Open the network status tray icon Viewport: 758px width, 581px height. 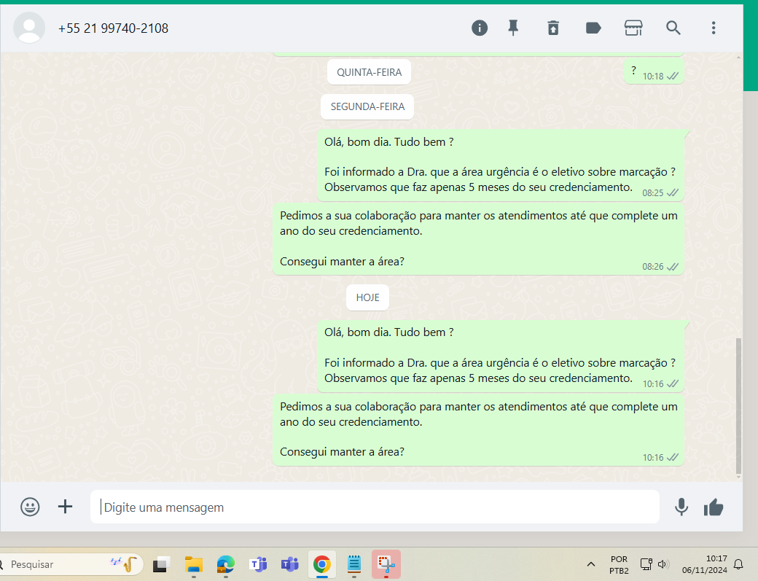click(x=646, y=564)
